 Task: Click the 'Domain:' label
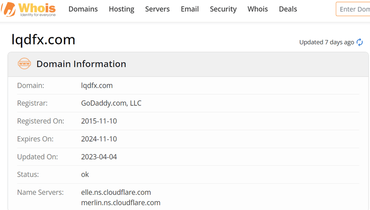(31, 86)
